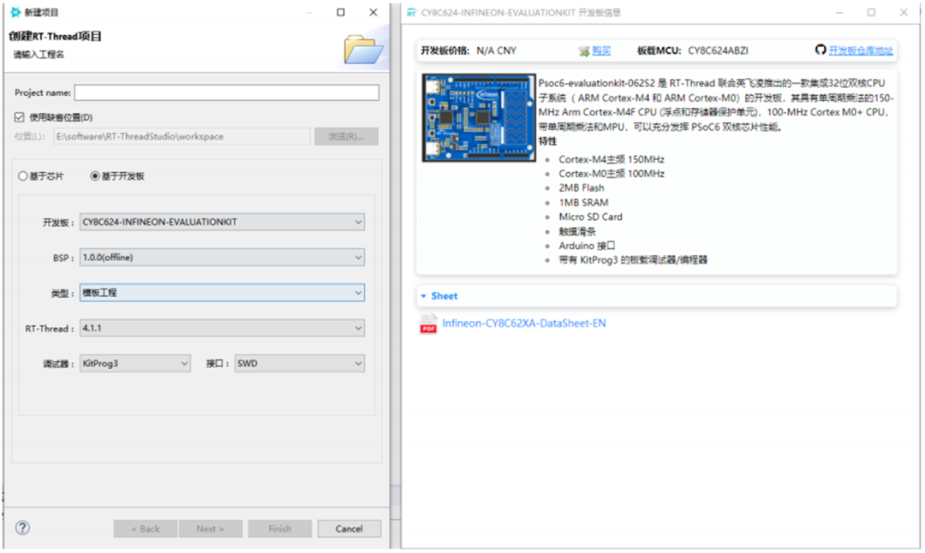Select the chip-based radio button
This screenshot has height=553, width=925.
23,176
